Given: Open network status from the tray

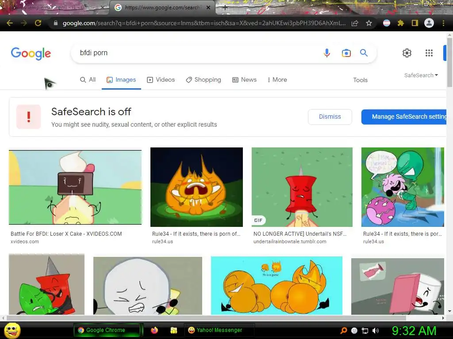Looking at the screenshot, I should 365,331.
